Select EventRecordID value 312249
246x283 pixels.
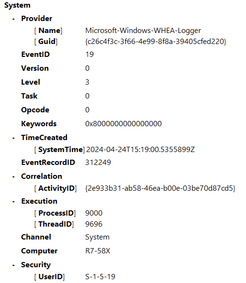click(98, 163)
